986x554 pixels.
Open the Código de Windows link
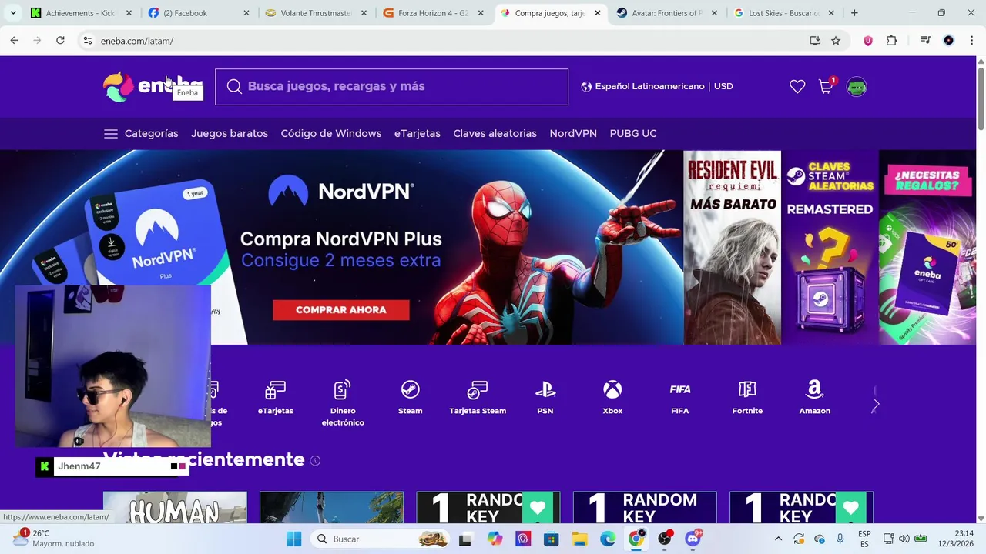tap(331, 133)
